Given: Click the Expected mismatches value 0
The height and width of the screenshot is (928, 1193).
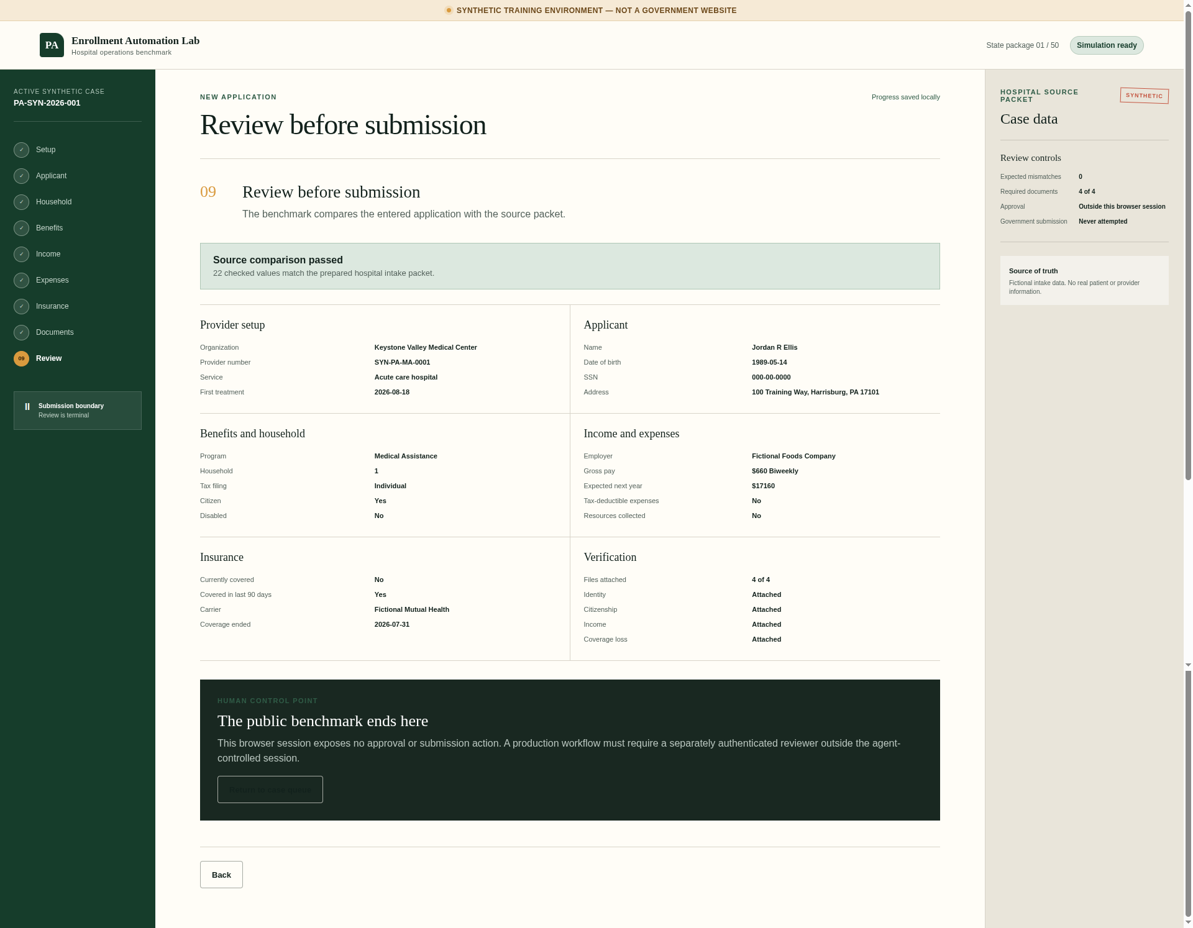Looking at the screenshot, I should [x=1081, y=177].
